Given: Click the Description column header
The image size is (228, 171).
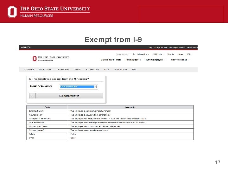Looking at the screenshot, I should point(130,107).
